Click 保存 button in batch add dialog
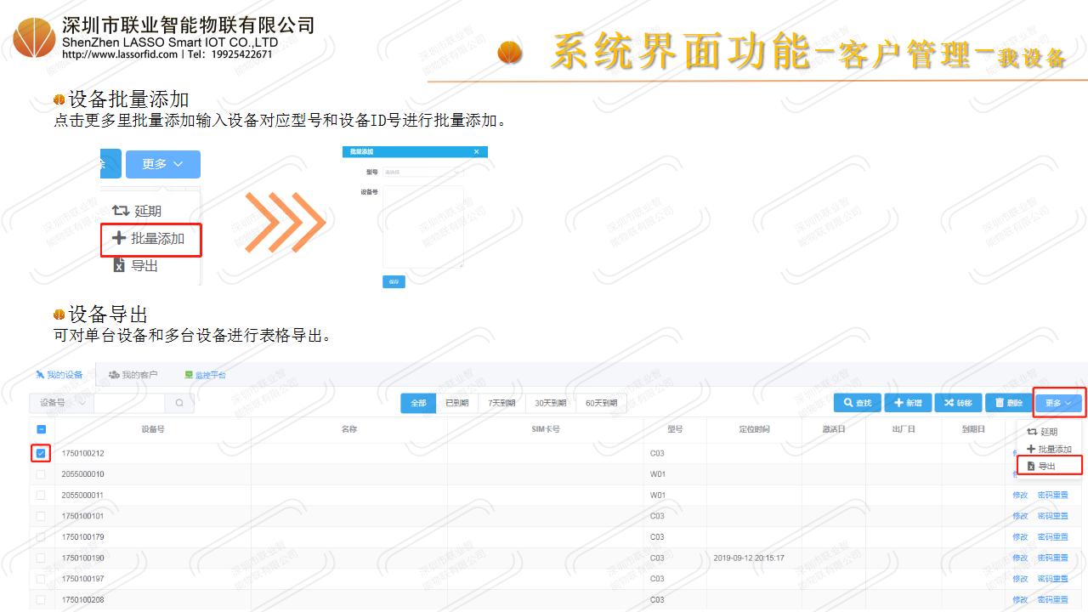The height and width of the screenshot is (612, 1088). 394,281
